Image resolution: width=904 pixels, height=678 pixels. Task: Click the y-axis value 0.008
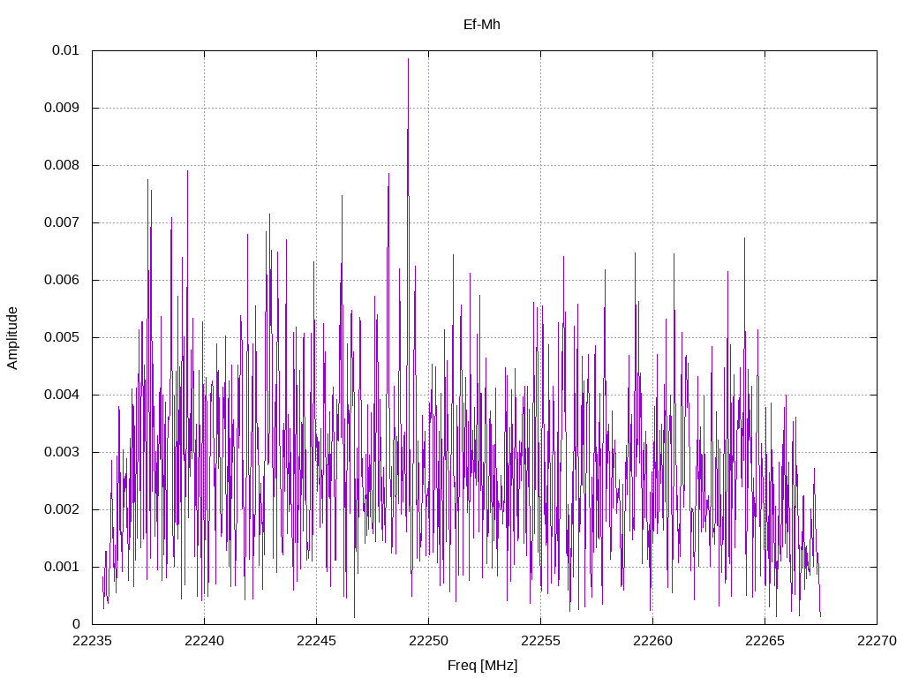click(62, 165)
